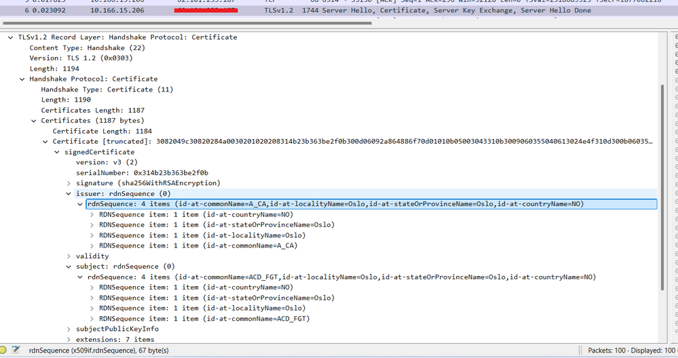Select Handshake Type: Certificate (11) line
Viewport: 678px width, 358px height.
point(107,89)
